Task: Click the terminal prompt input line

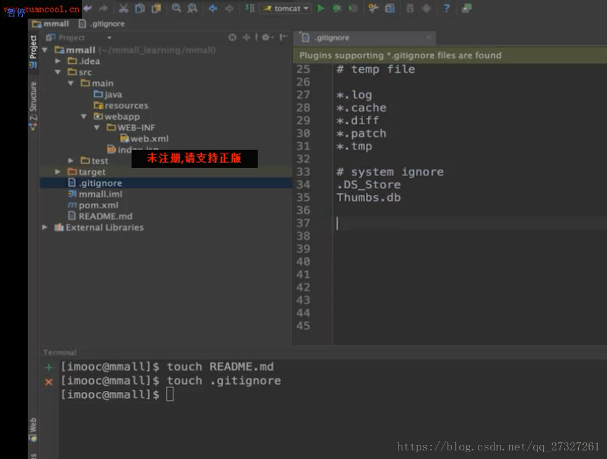Action: coord(117,394)
